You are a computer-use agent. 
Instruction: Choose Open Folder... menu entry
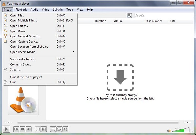[40, 26]
